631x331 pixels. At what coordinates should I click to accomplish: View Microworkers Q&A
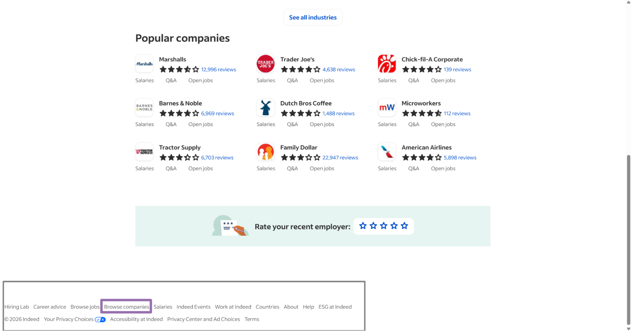click(414, 124)
